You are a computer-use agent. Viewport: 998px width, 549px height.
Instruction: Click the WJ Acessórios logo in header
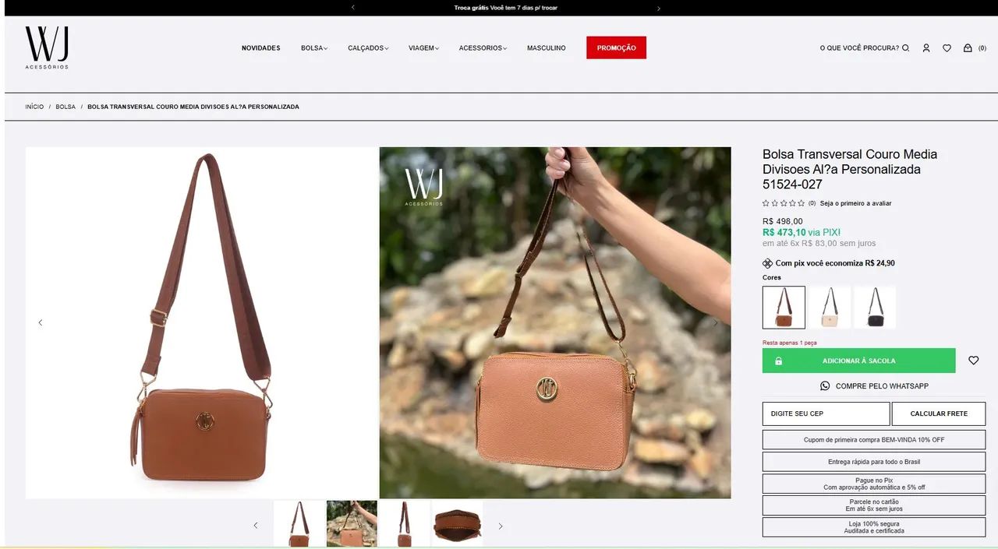click(47, 48)
